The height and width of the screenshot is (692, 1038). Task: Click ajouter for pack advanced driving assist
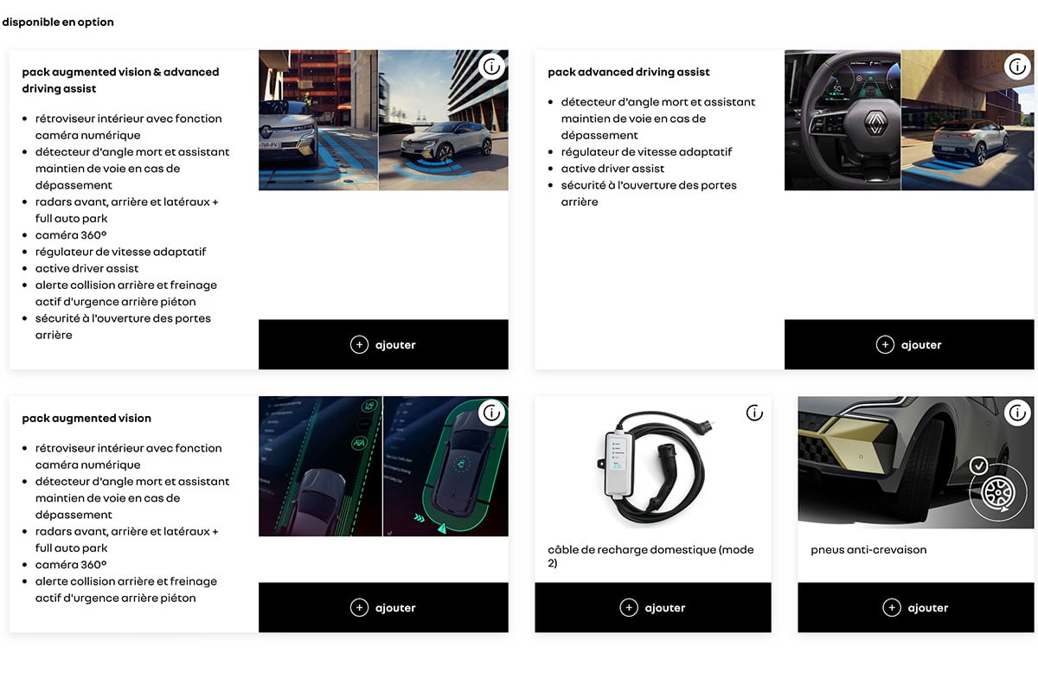point(909,344)
